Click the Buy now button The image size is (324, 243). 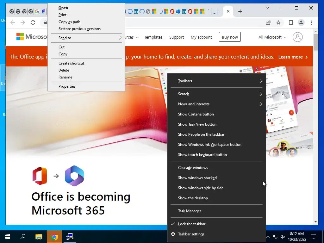[230, 37]
